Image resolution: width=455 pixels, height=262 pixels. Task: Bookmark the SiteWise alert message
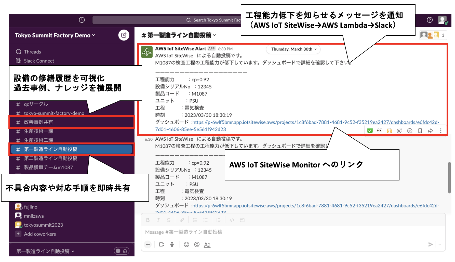point(420,130)
